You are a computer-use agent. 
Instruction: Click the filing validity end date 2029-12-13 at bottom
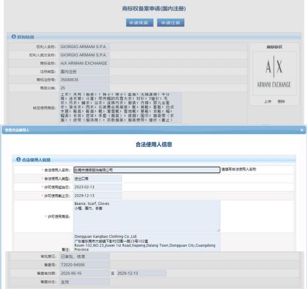[141, 274]
